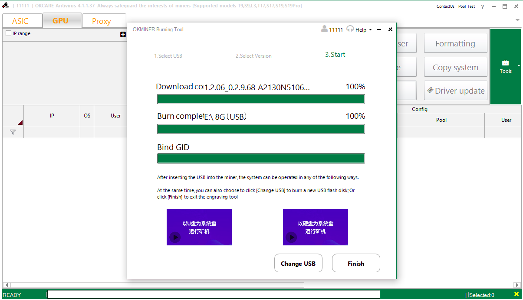Screen dimensions: 523x300
Task: Click the Bind GID progress bar
Action: click(x=261, y=159)
